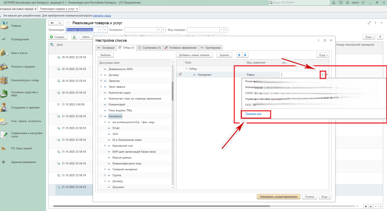Open Покупки и продажи sidebar section
Viewport: 387px width, 211px height.
[23, 67]
